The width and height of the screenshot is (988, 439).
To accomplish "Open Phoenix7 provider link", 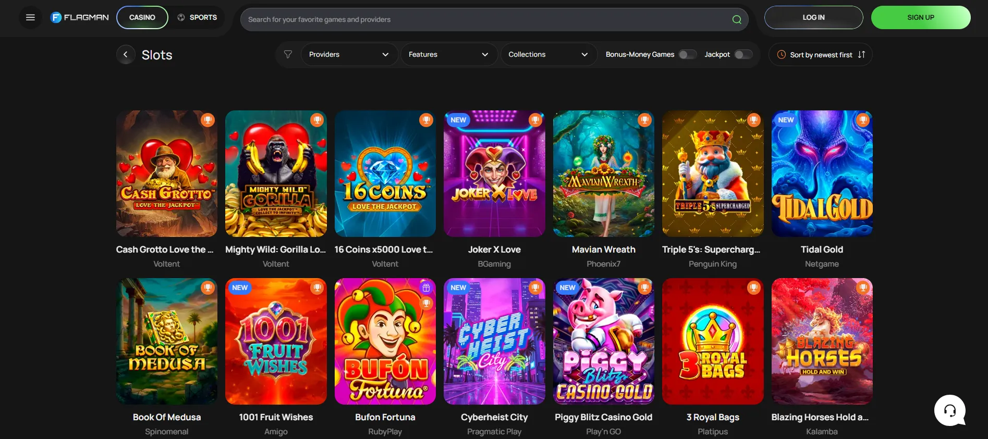I will (604, 264).
